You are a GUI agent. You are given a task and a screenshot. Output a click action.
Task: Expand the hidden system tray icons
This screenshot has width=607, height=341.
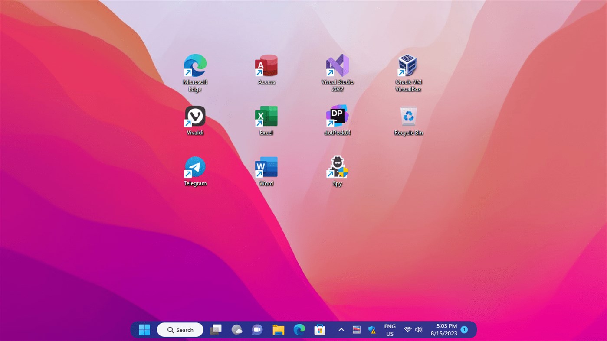(341, 330)
